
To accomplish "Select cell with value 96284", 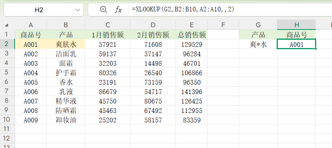I will click(x=191, y=54).
